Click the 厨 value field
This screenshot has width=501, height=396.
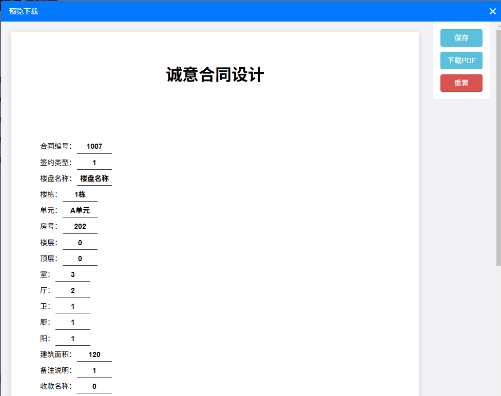73,323
